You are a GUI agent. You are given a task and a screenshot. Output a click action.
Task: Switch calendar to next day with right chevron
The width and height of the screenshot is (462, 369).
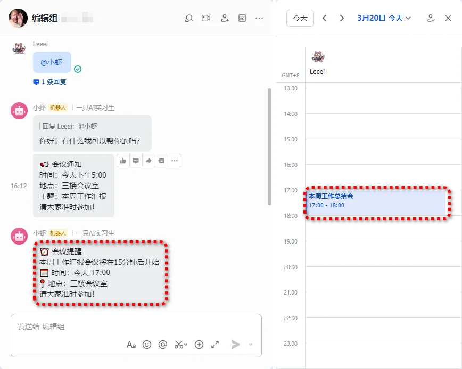tap(342, 18)
